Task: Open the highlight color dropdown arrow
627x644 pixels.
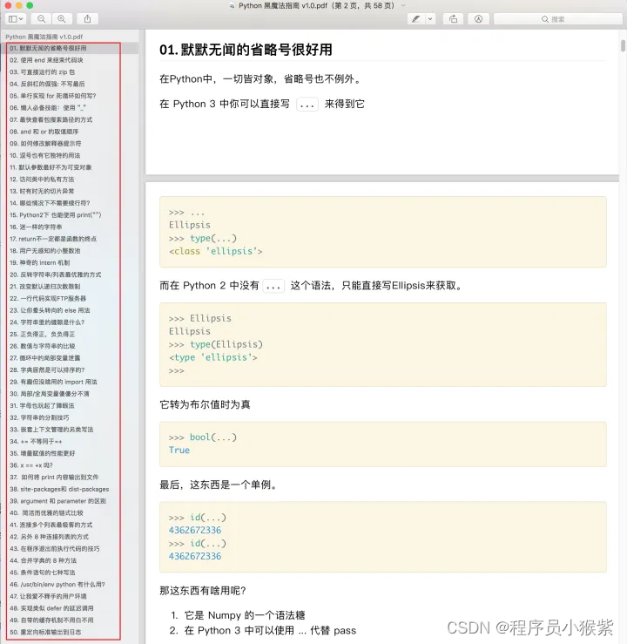Action: [430, 19]
